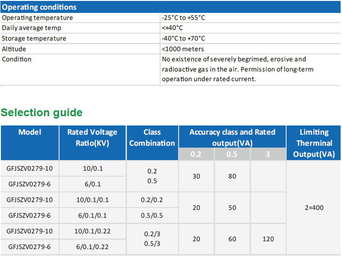Click the 10/0.1/0.22 voltage ratio cell
This screenshot has height=256, width=342.
92,231
